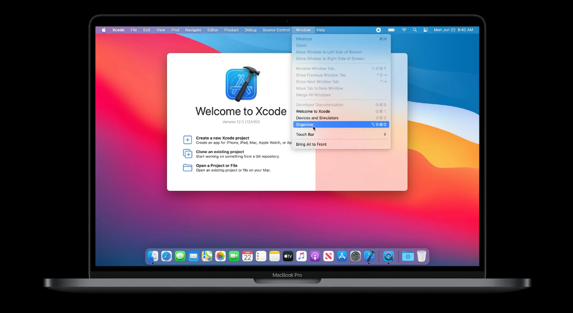This screenshot has height=313, width=573.
Task: Open the Downloads folder in the Dock
Action: point(408,256)
